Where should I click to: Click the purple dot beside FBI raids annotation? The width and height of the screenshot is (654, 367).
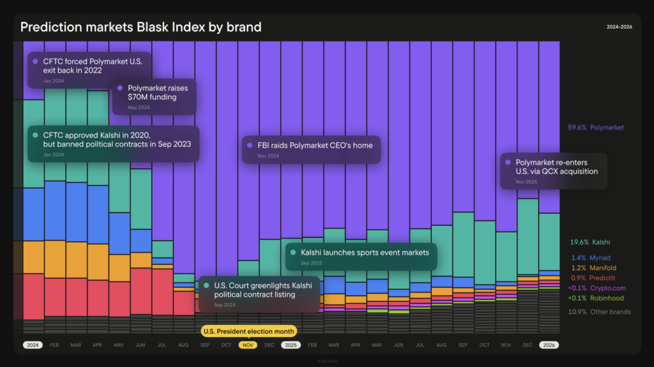(x=250, y=145)
